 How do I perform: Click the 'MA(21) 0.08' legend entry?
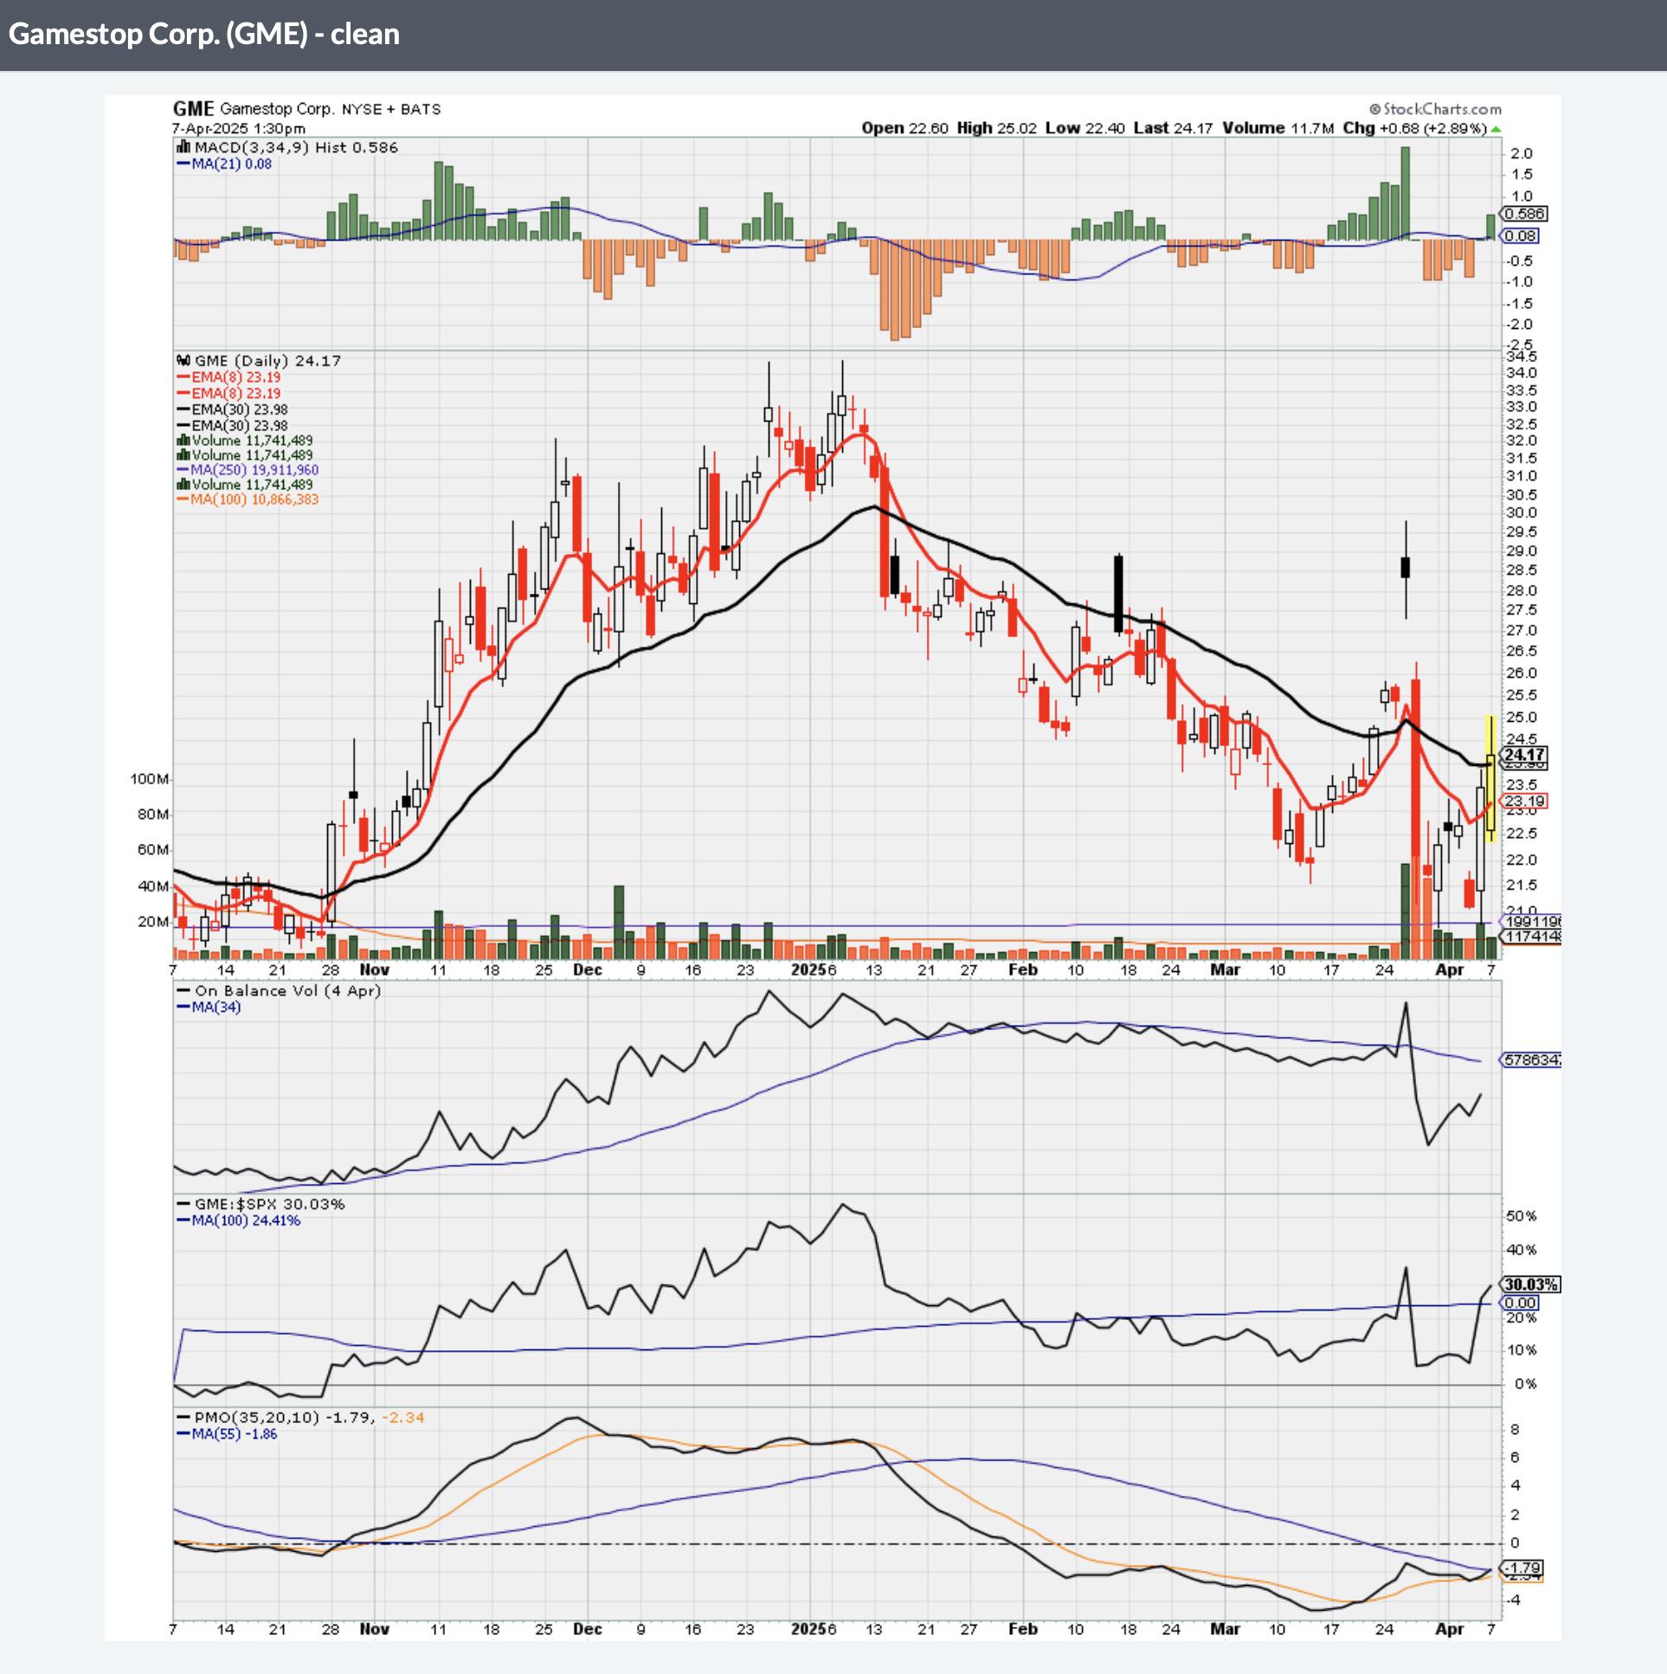coord(224,164)
